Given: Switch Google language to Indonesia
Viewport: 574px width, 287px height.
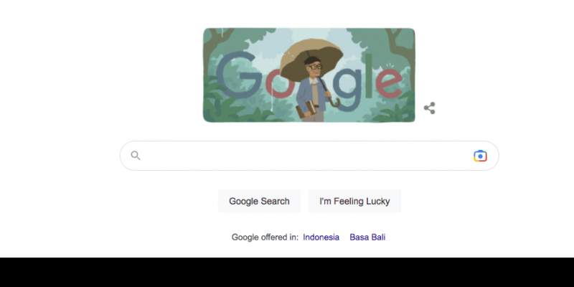Looking at the screenshot, I should point(321,237).
